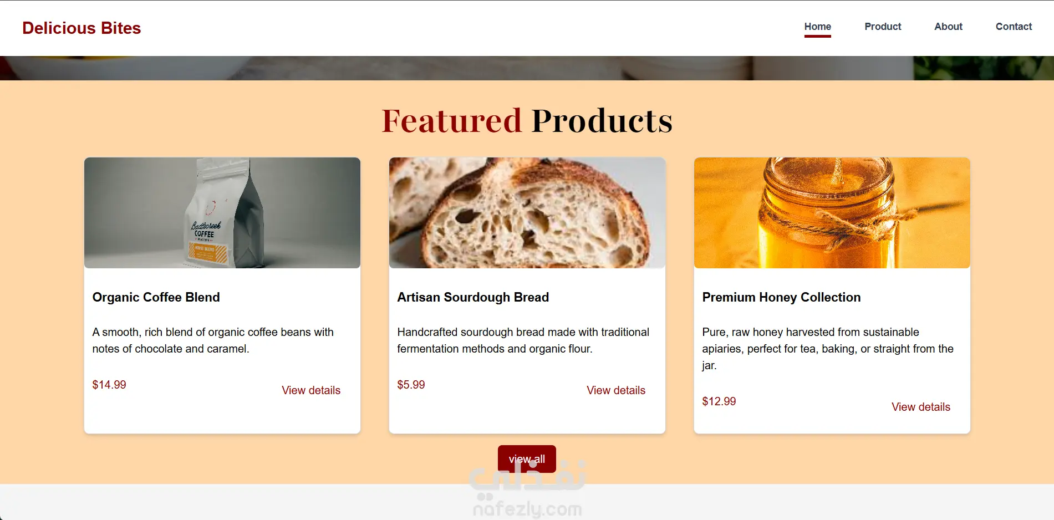Screen dimensions: 1054x520
Task: Click the honey jar product image
Action: pos(832,213)
